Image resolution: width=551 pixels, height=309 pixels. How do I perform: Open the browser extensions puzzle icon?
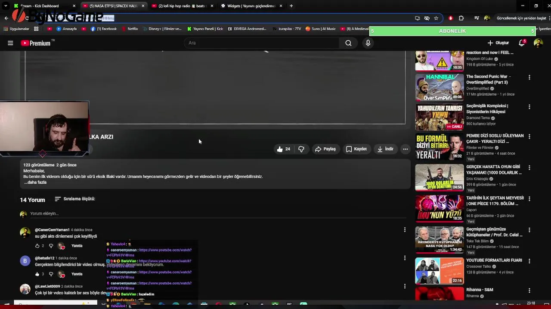click(x=461, y=18)
